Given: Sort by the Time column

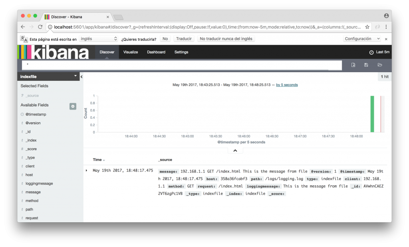Looking at the screenshot, I should tap(99, 160).
